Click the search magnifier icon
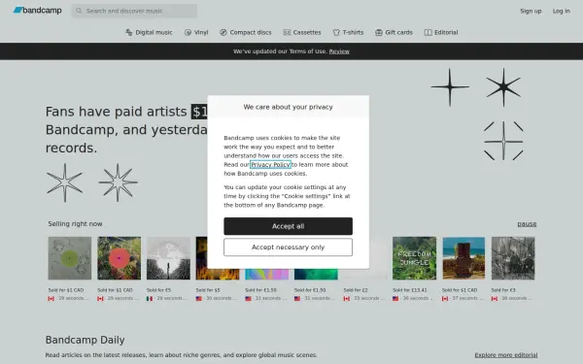The image size is (583, 364). pyautogui.click(x=79, y=11)
